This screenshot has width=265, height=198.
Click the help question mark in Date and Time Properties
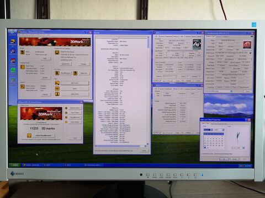[x=246, y=120]
